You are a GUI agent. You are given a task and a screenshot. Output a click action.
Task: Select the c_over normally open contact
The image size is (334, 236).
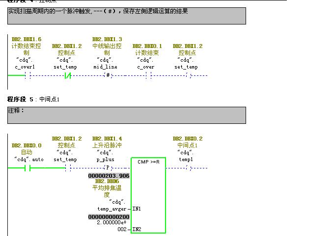(x=148, y=75)
